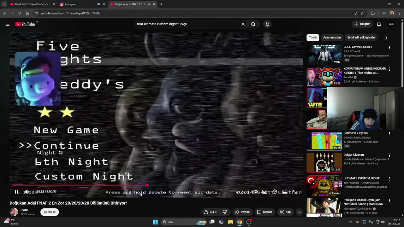Open the Serimizin 2.Oyunu thumbnail
Viewport: 404px width, 227px height.
324,141
